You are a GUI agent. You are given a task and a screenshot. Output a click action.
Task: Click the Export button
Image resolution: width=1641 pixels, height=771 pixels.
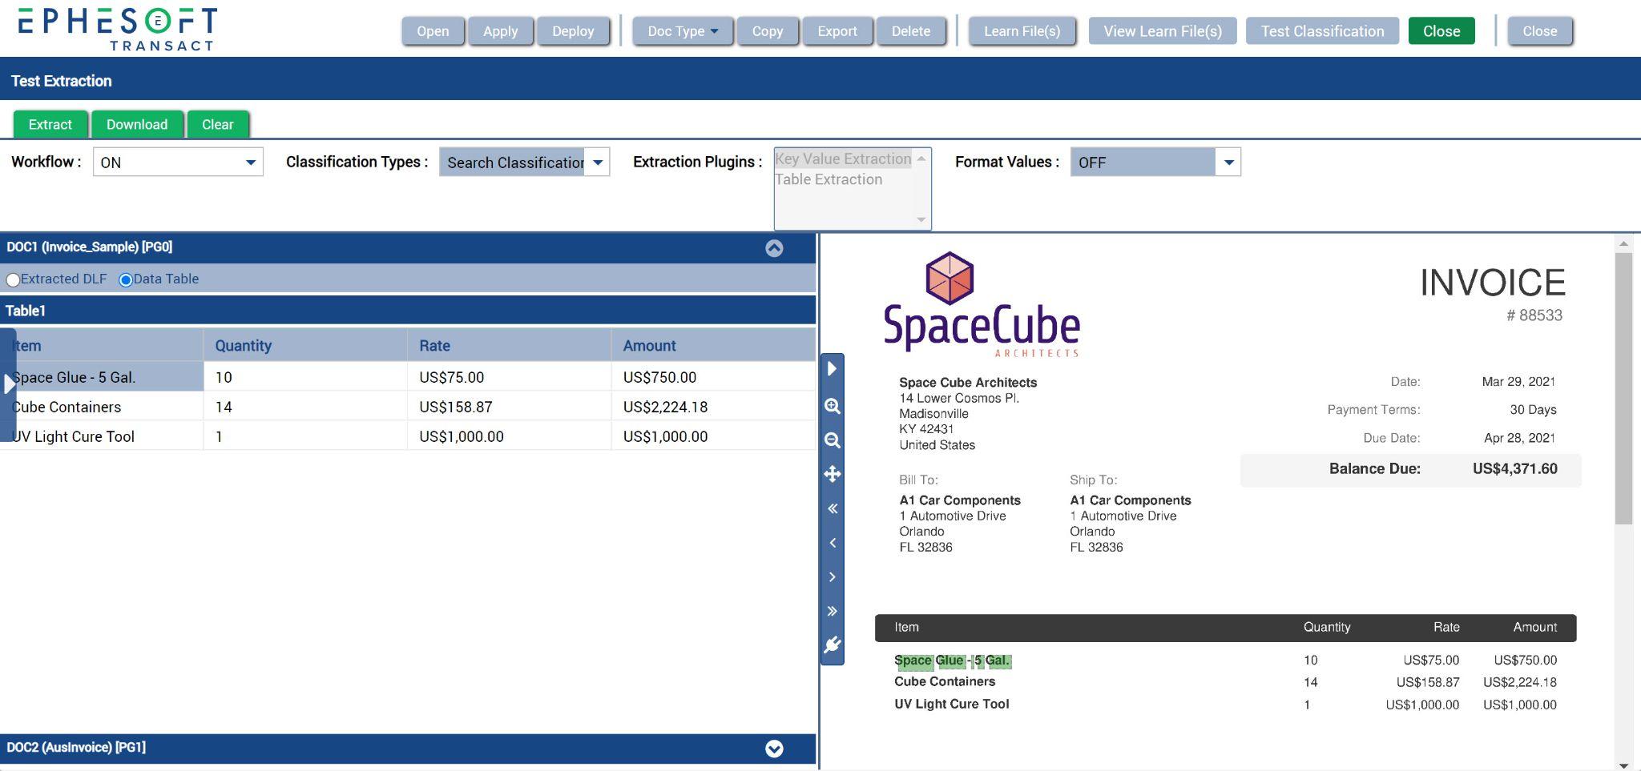coord(837,31)
